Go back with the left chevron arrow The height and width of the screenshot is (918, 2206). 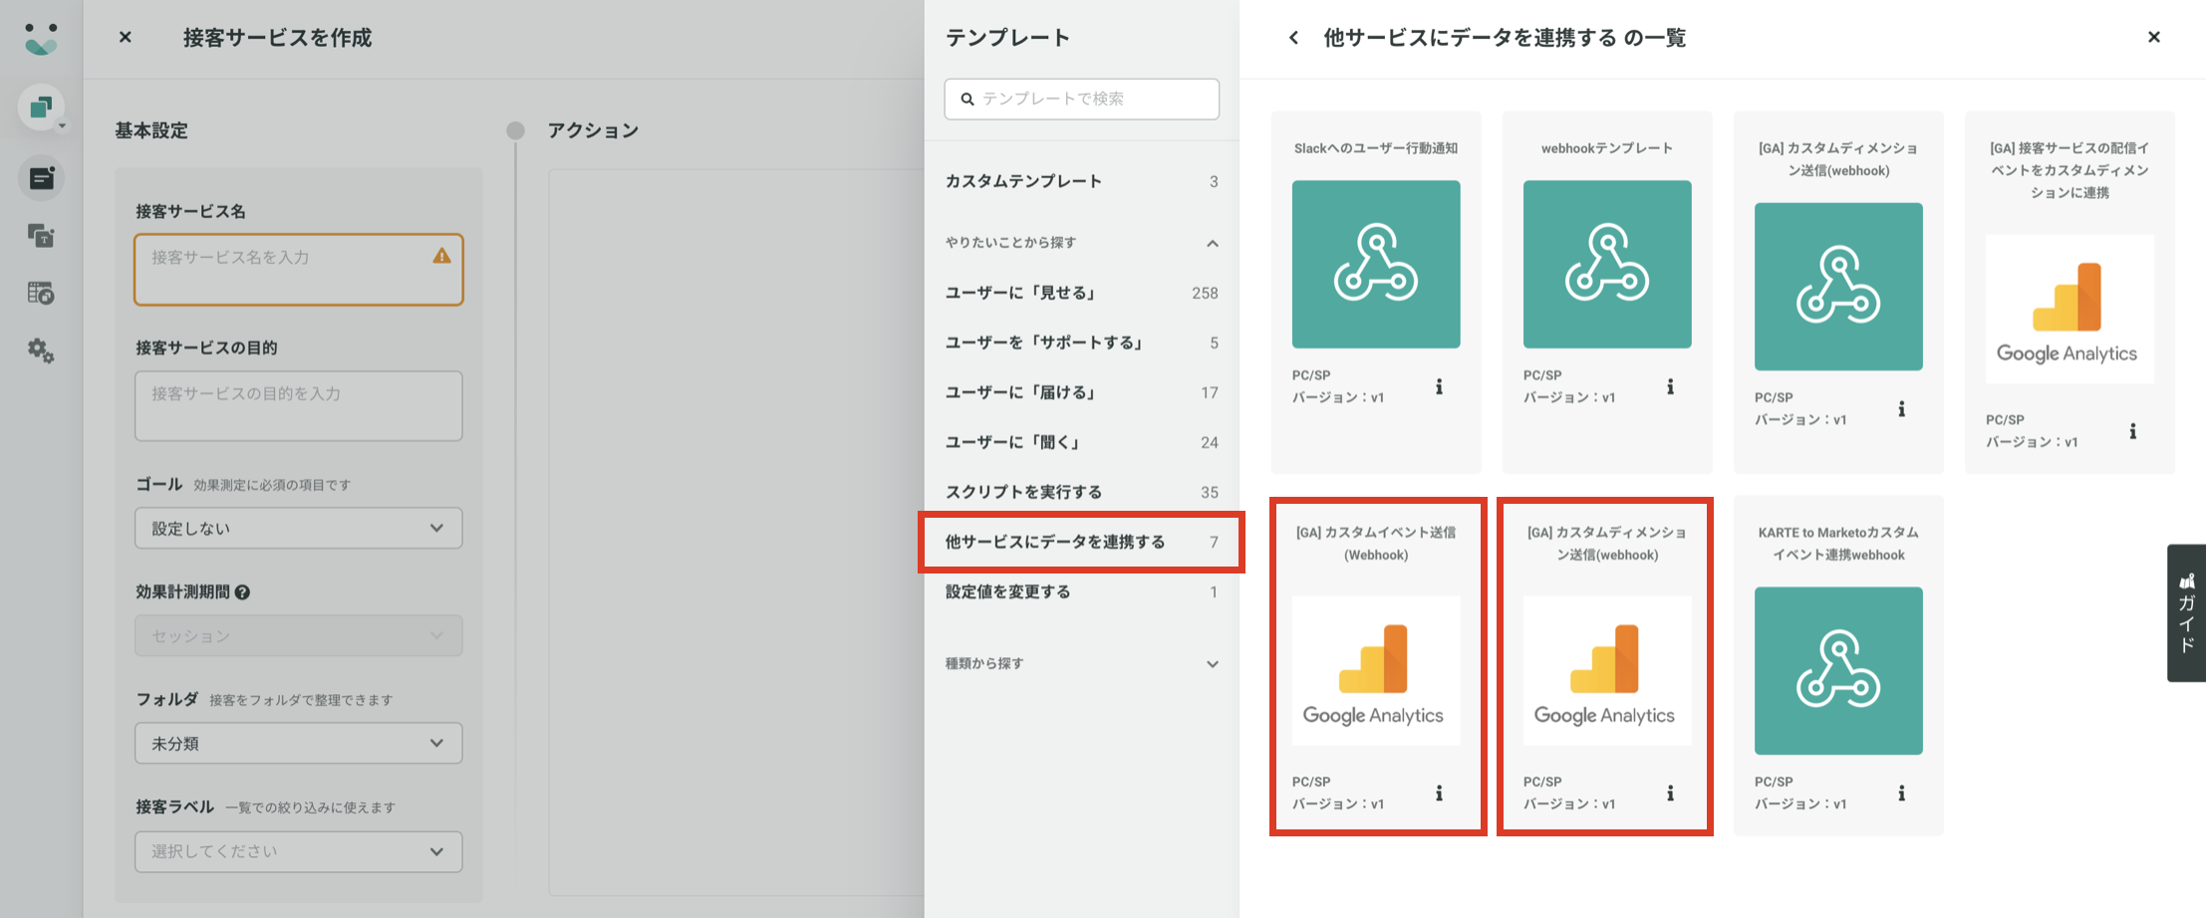tap(1293, 37)
